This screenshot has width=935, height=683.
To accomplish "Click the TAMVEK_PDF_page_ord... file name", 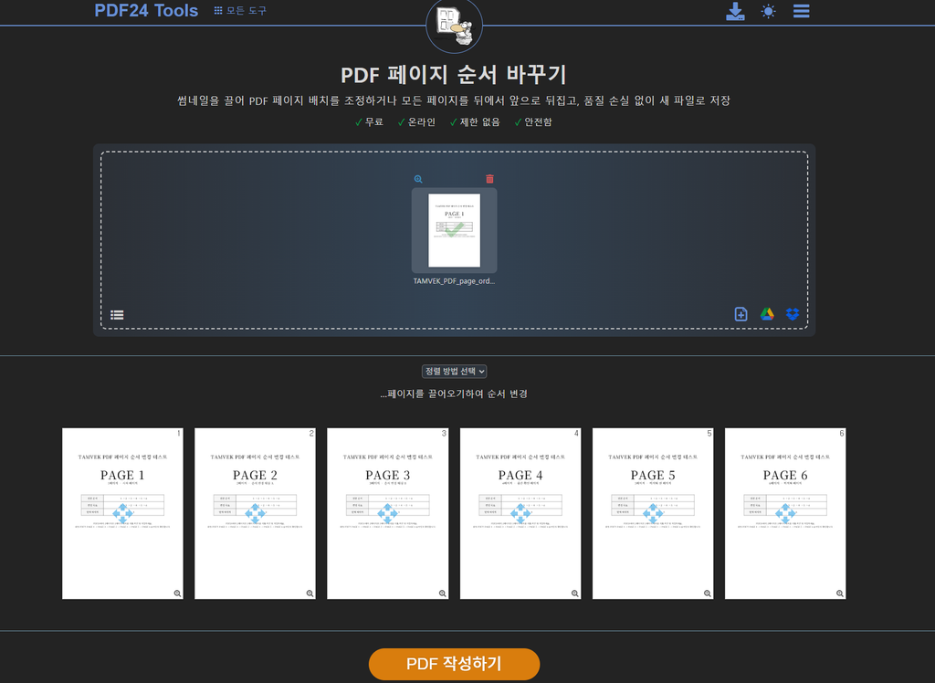I will click(x=455, y=281).
